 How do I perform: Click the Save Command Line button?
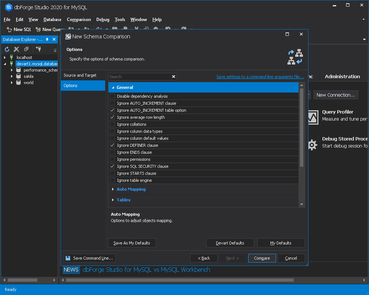point(90,258)
